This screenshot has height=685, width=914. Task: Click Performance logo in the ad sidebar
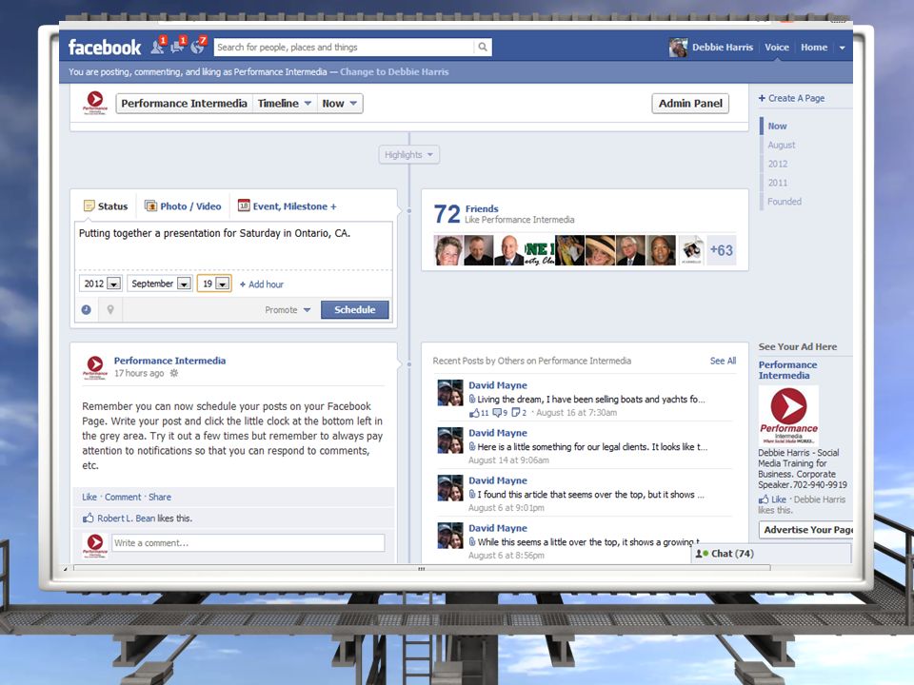(788, 416)
